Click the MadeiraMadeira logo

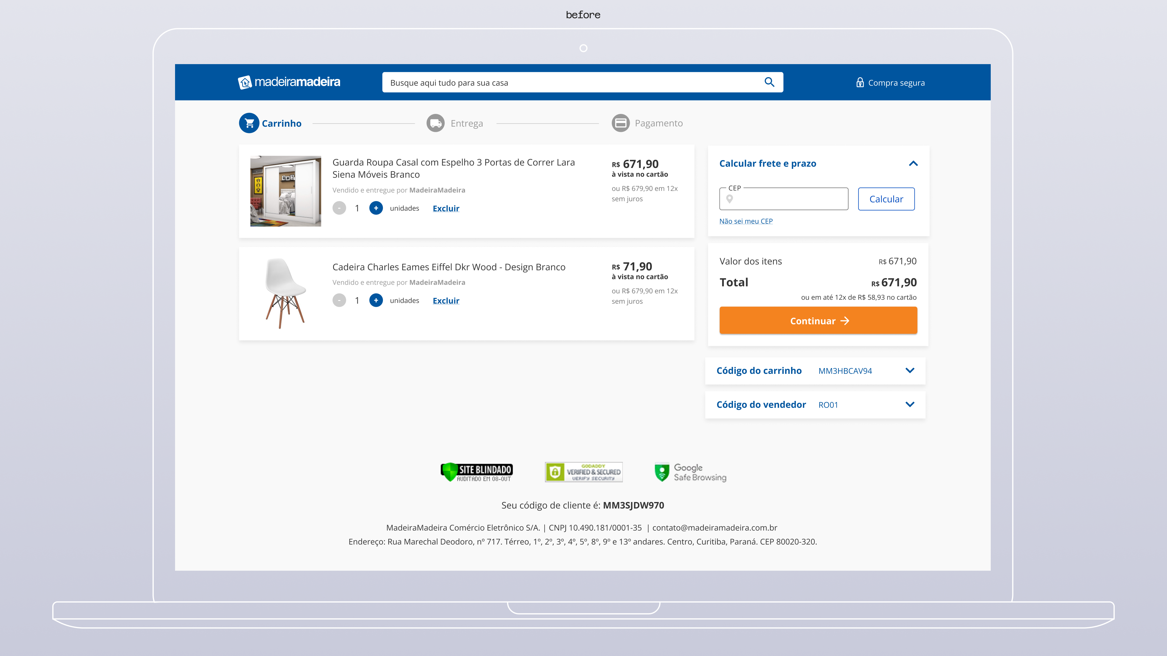[289, 82]
